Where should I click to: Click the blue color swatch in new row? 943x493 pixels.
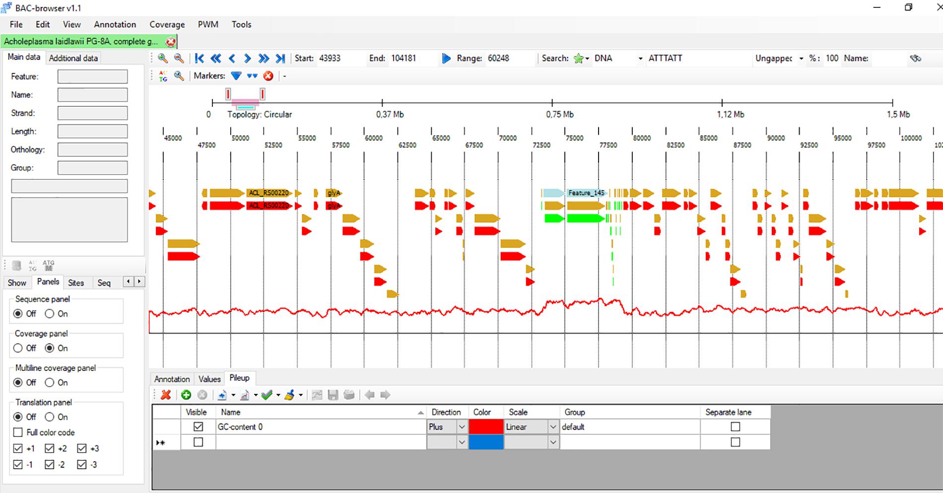coord(486,442)
